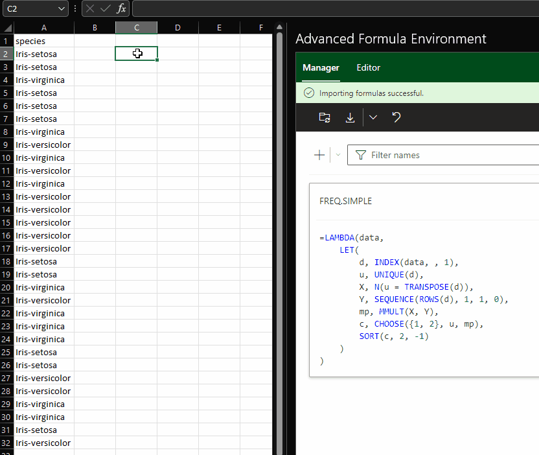Select the download formulas icon
The height and width of the screenshot is (455, 539).
(350, 117)
